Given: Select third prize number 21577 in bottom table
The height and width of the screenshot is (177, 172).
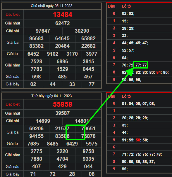Looking at the screenshot, I should point(62,129).
